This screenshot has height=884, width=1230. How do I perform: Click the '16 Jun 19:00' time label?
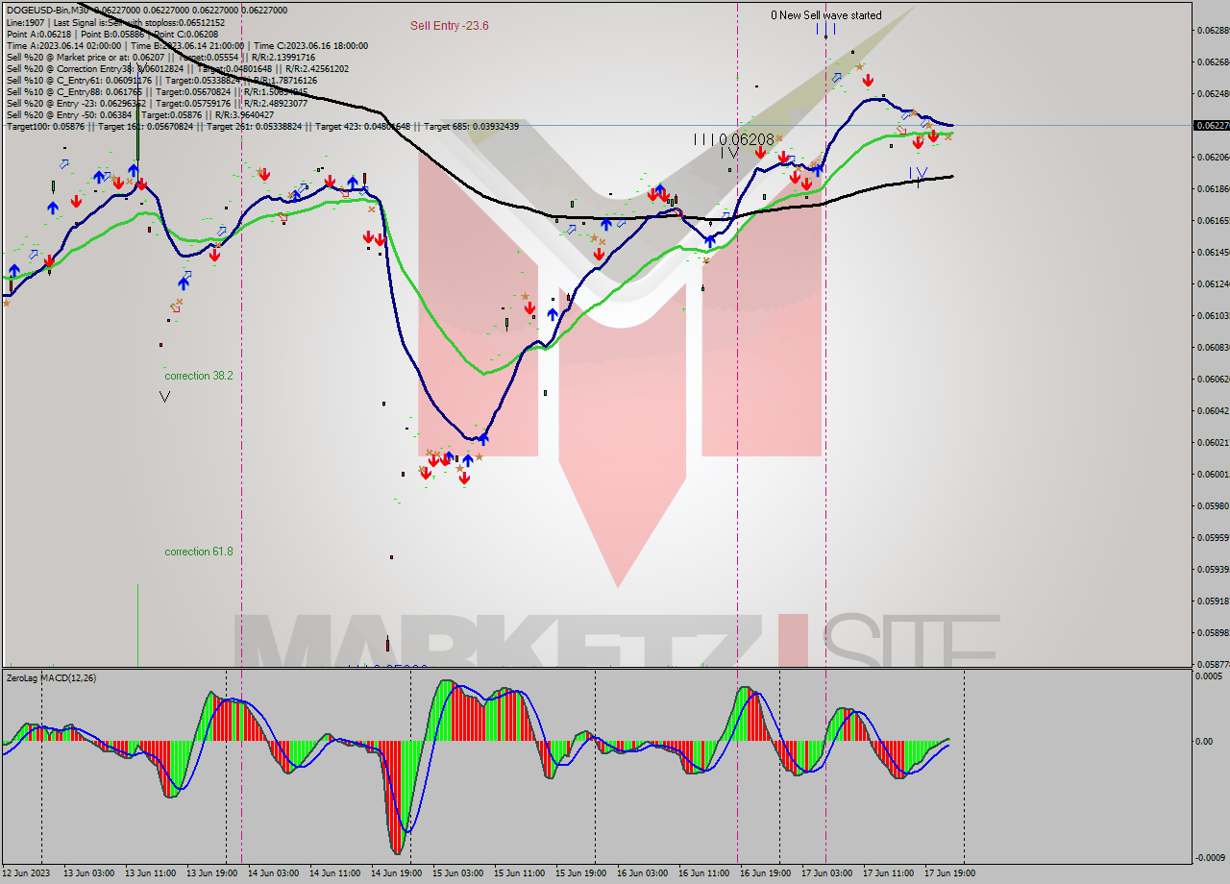pos(766,873)
